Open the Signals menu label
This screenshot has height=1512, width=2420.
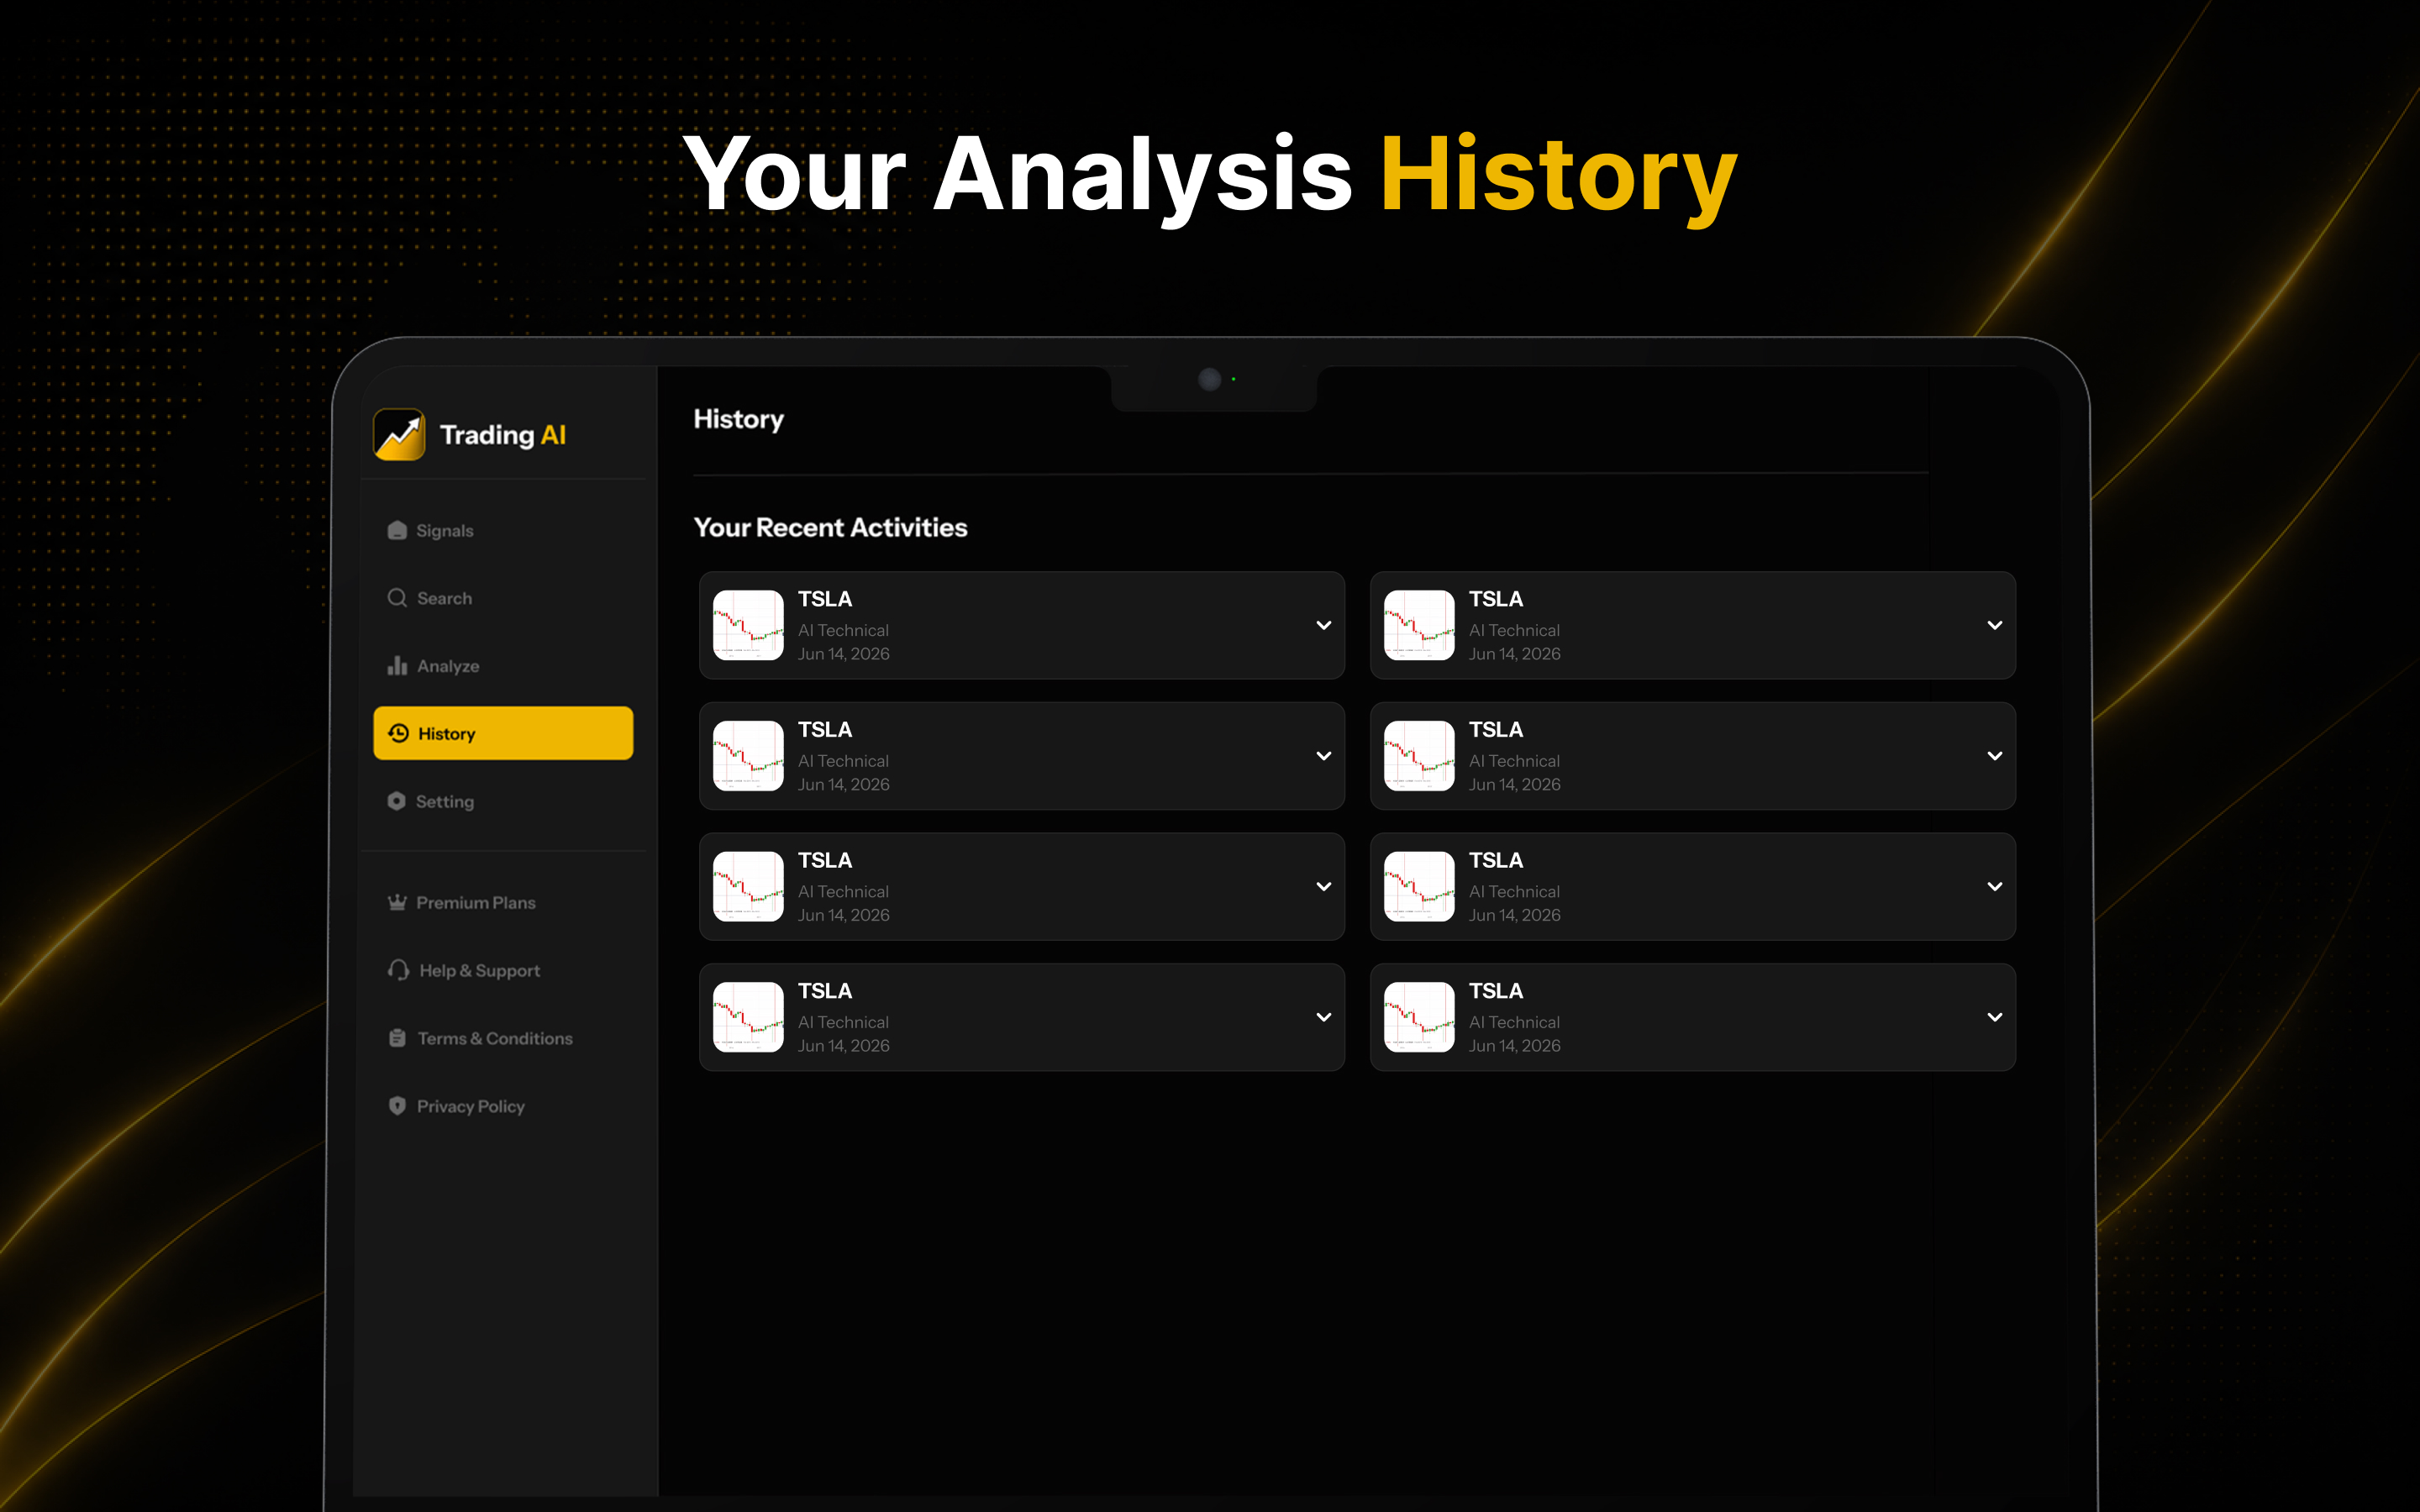tap(445, 531)
